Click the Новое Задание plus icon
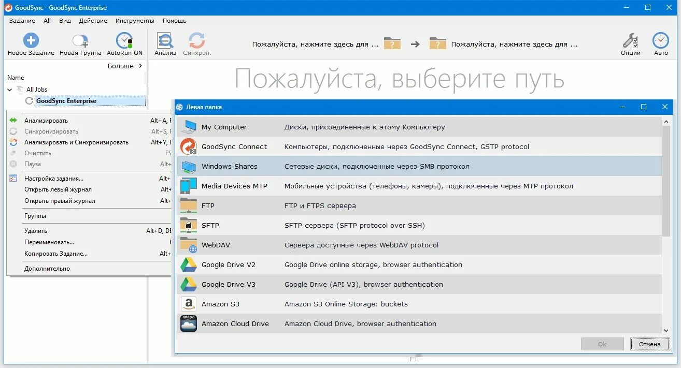Image resolution: width=681 pixels, height=368 pixels. [x=31, y=40]
